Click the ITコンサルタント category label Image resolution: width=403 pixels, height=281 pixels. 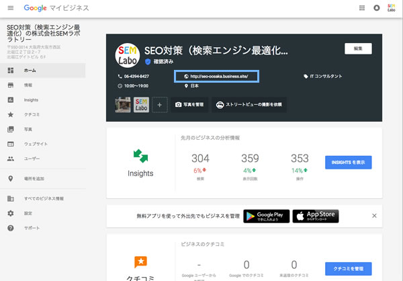click(x=326, y=77)
